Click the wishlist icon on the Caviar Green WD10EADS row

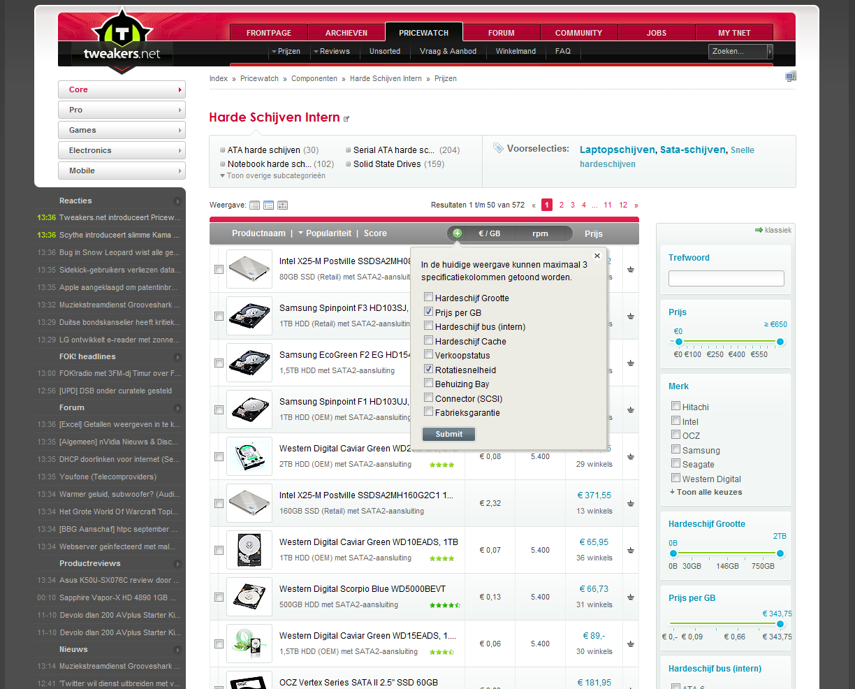coord(630,551)
